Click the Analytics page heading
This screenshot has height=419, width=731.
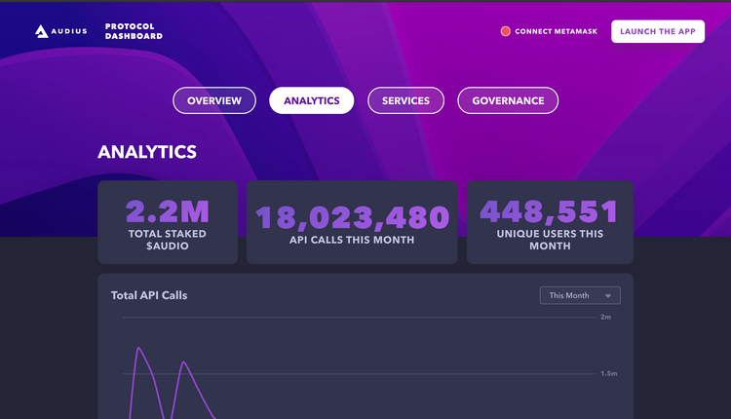(147, 152)
